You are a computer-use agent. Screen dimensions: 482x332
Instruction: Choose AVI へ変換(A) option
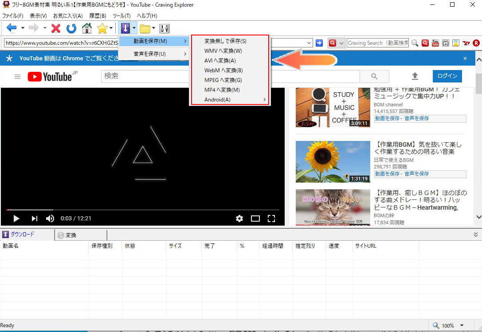(230, 61)
